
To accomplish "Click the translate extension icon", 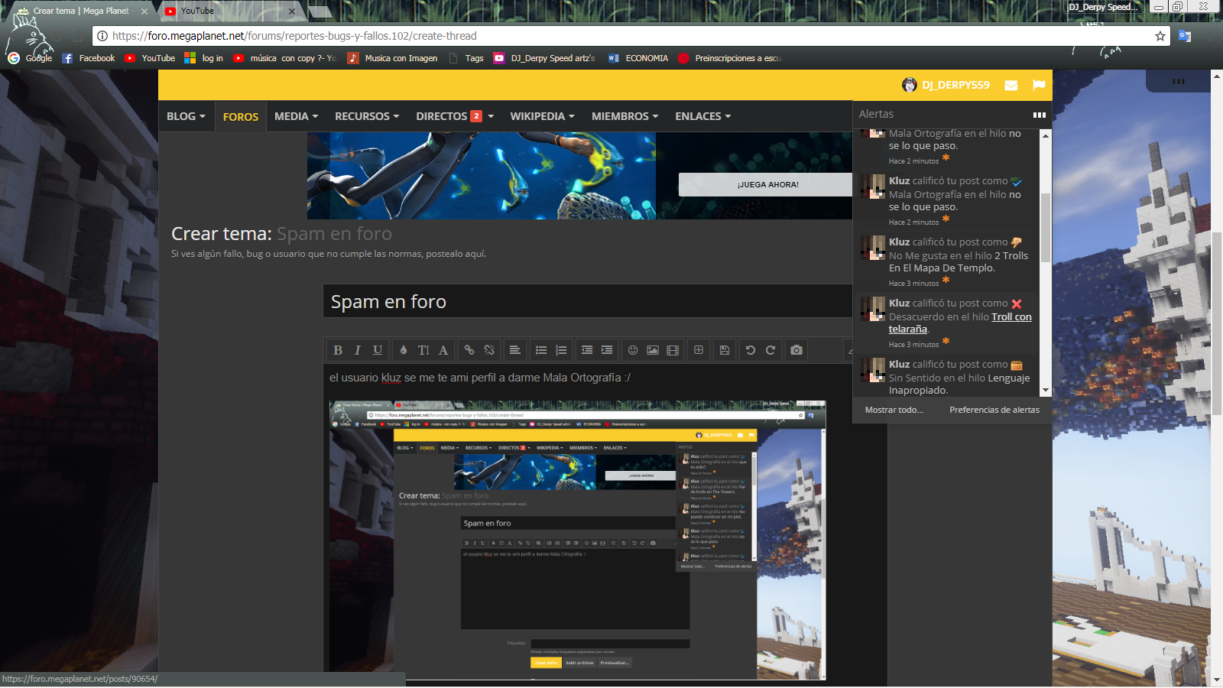I will 1185,36.
